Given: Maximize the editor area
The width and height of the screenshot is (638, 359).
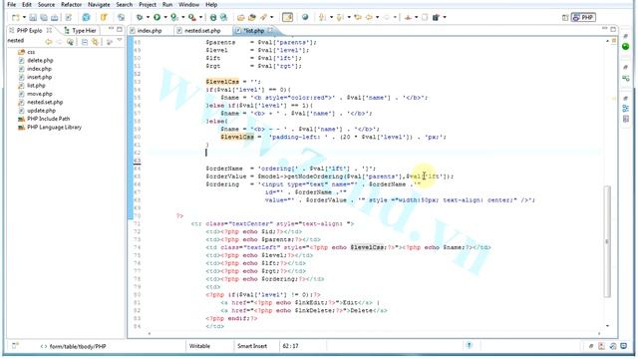Looking at the screenshot, I should [x=613, y=29].
